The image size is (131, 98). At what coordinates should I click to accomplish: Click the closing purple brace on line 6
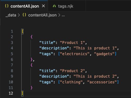coord(32,60)
